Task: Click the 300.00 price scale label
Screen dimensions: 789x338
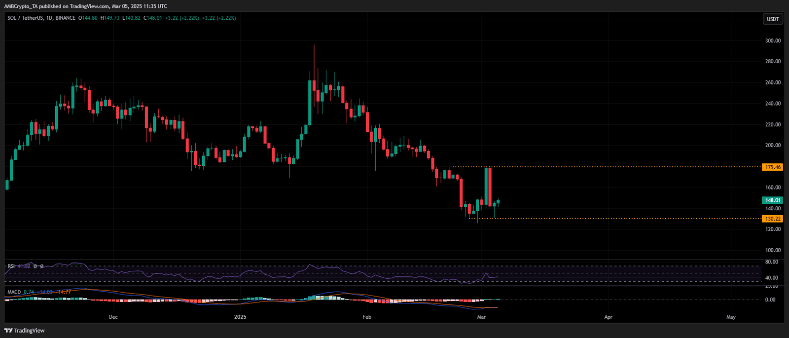Action: tap(773, 40)
